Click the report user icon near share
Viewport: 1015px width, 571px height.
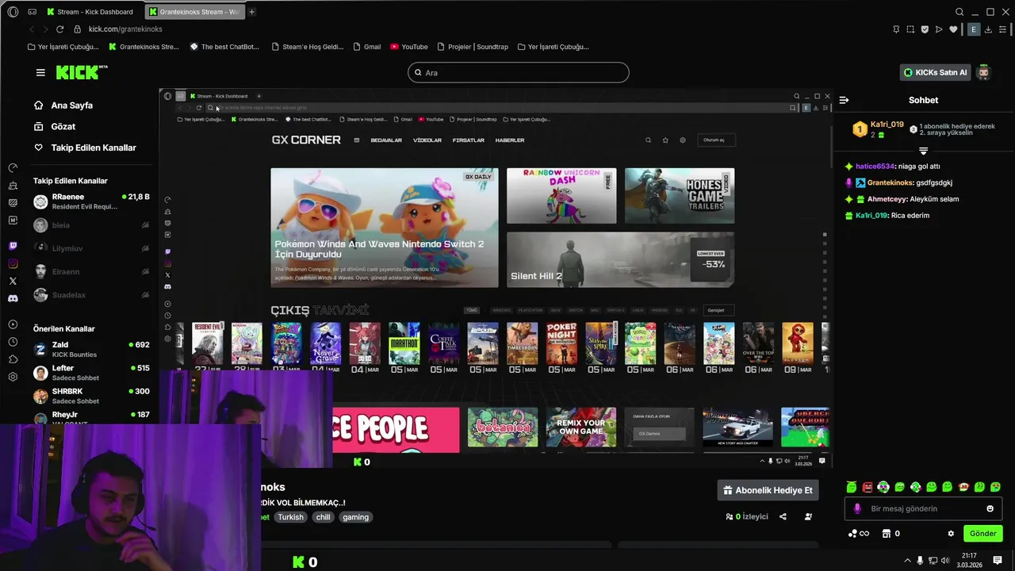808,517
